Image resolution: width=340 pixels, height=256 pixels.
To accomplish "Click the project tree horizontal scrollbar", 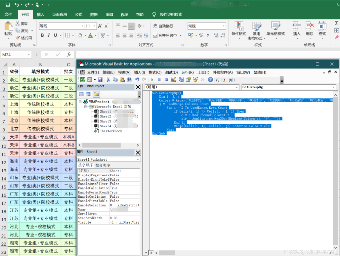I will coord(109,145).
